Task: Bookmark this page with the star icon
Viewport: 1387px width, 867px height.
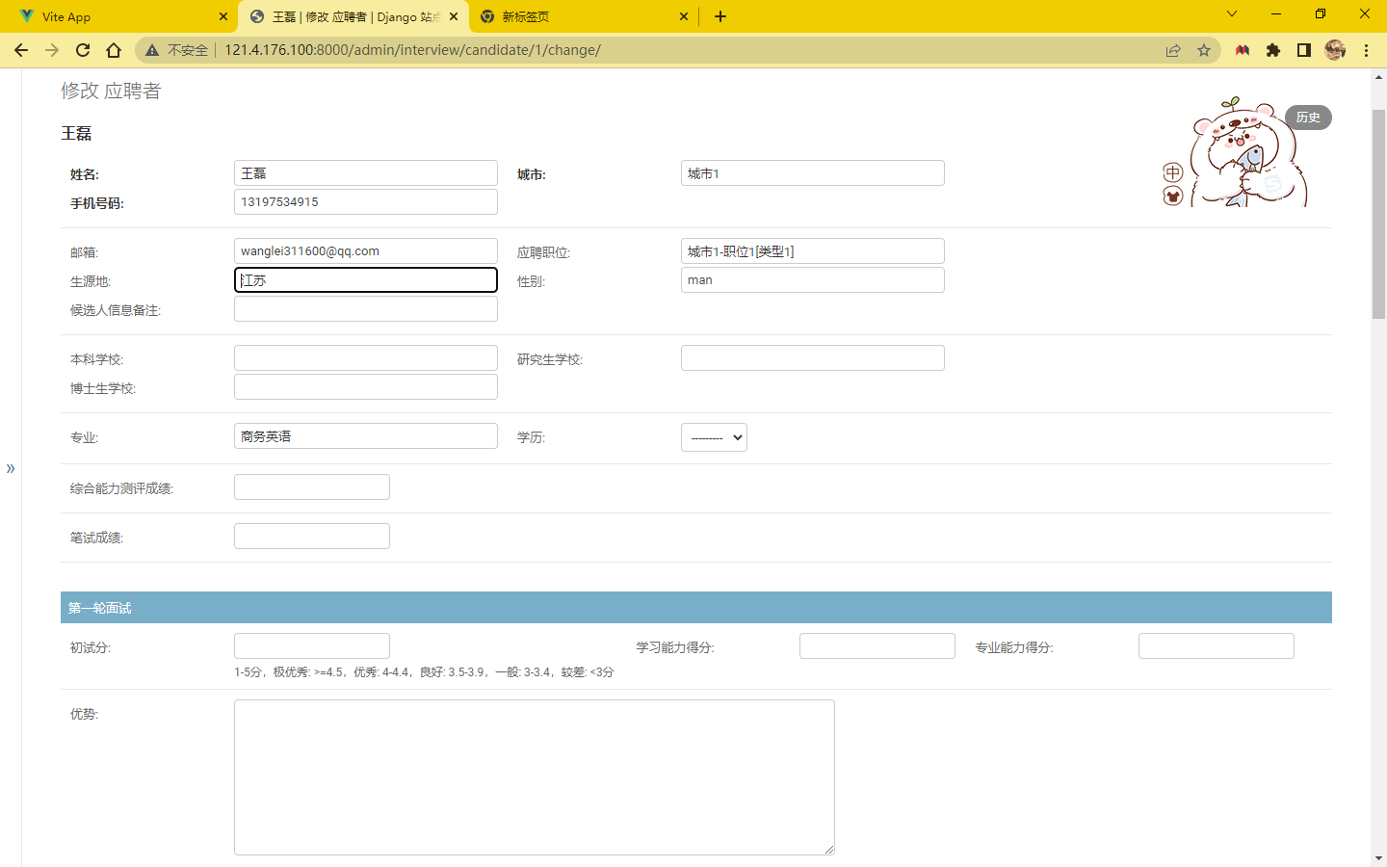Action: pyautogui.click(x=1204, y=50)
